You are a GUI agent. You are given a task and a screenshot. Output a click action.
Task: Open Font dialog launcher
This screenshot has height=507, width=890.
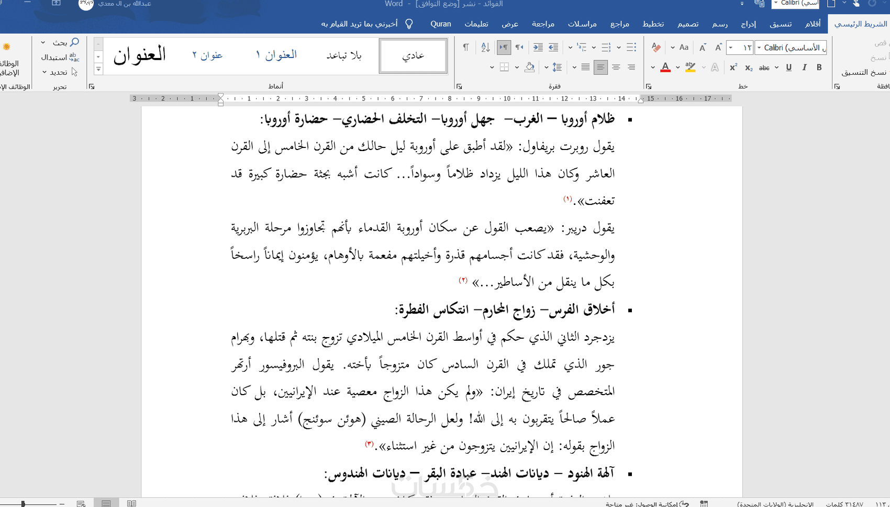point(649,86)
